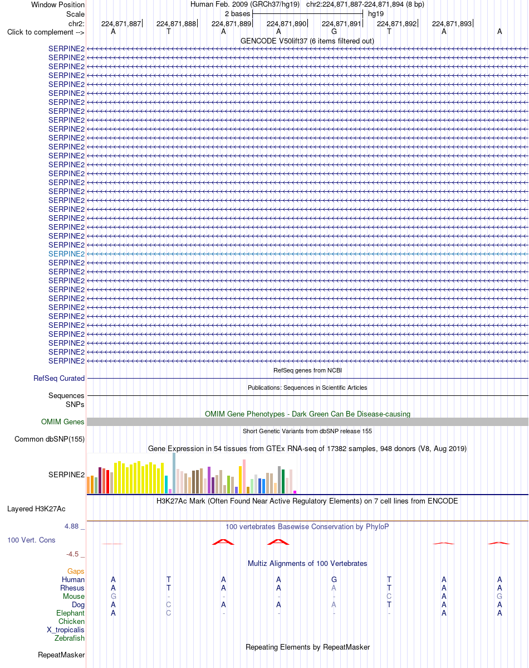529x668 pixels.
Task: Click the gray OMIM Genes bar
Action: (x=307, y=422)
